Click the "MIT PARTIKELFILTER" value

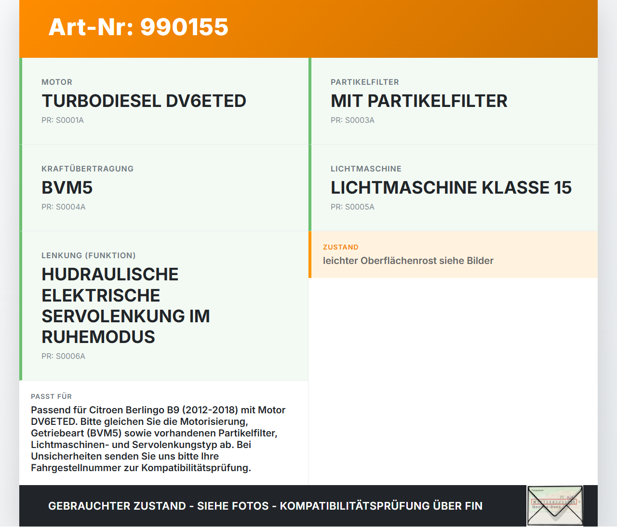tap(419, 101)
